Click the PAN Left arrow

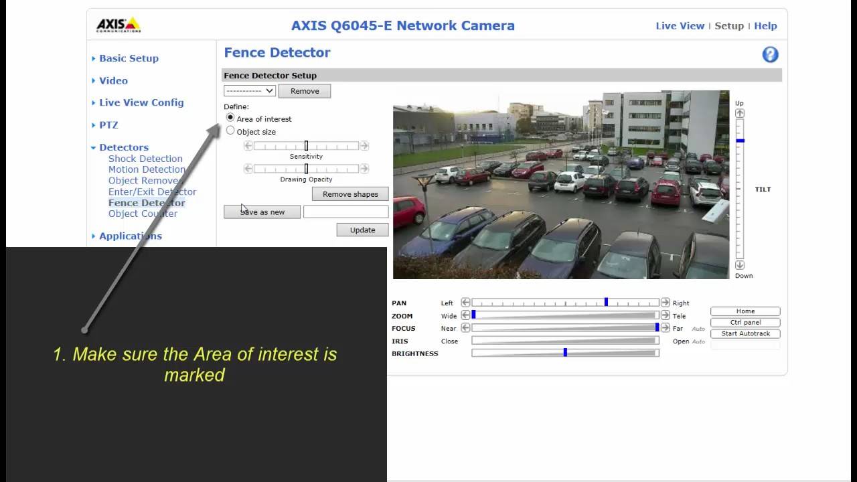click(x=465, y=303)
